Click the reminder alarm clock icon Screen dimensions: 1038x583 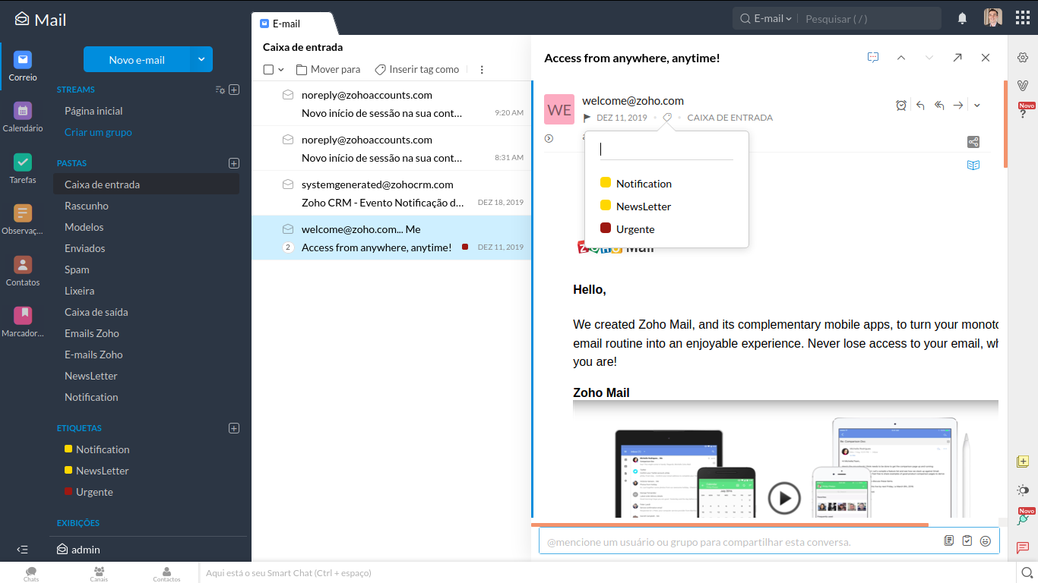click(x=901, y=106)
